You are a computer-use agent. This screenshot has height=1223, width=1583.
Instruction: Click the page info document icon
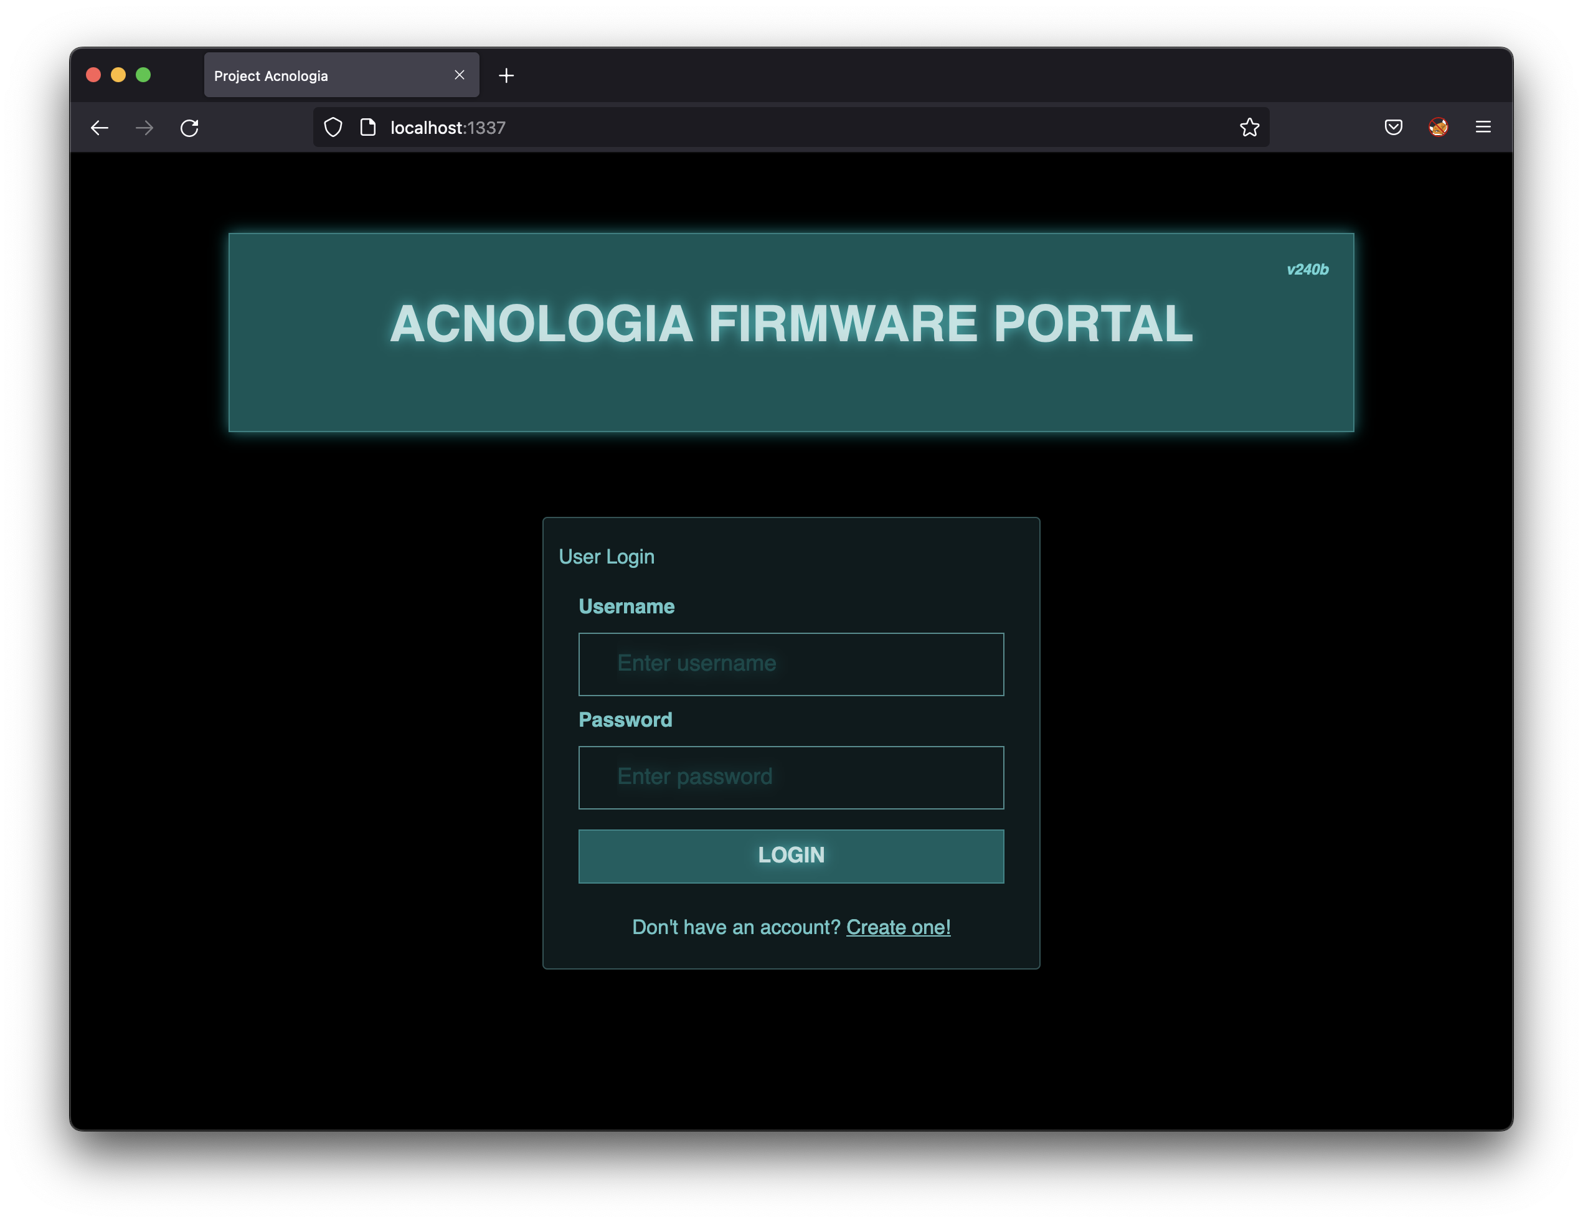[x=368, y=128]
